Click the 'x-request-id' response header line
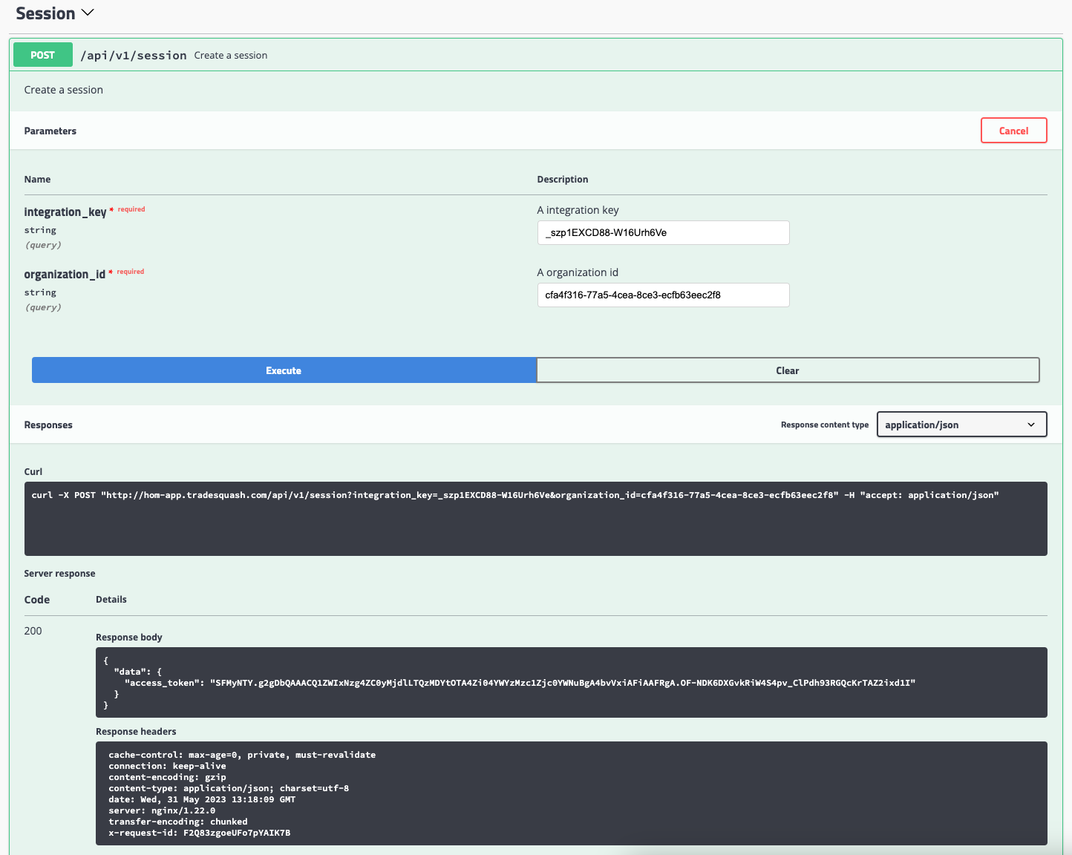 (x=200, y=833)
